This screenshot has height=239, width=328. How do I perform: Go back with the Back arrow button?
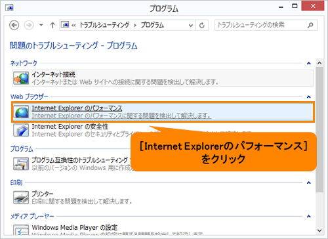click(x=14, y=25)
